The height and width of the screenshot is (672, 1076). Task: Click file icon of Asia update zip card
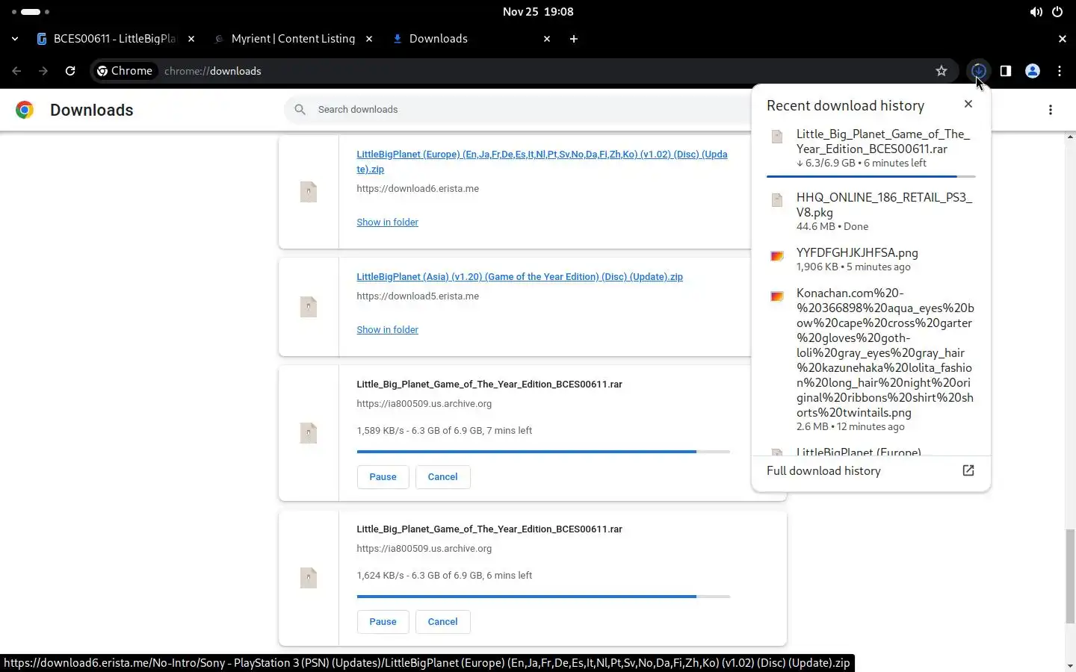pyautogui.click(x=309, y=307)
